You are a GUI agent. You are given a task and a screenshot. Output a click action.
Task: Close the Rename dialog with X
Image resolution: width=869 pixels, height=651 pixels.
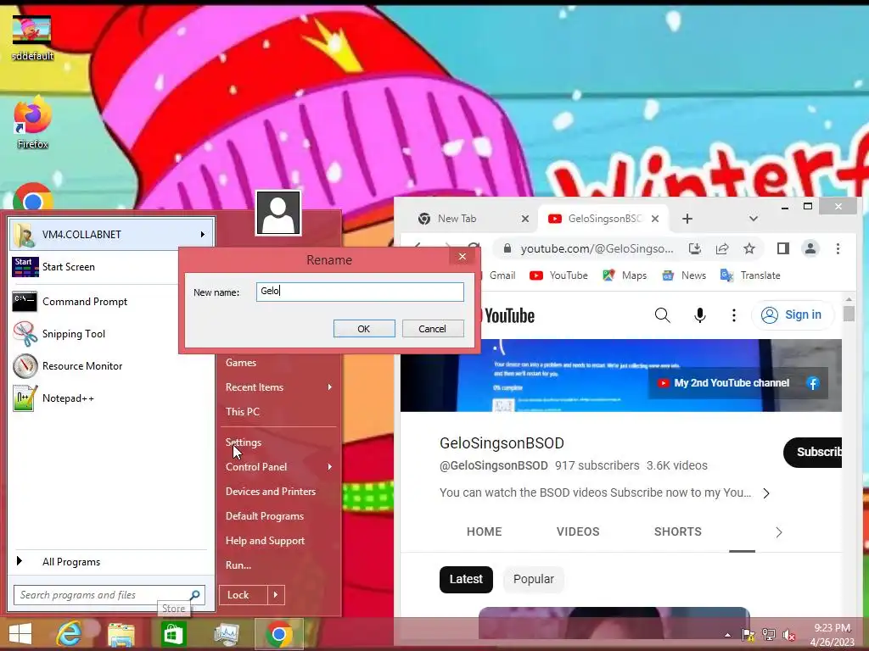coord(463,256)
